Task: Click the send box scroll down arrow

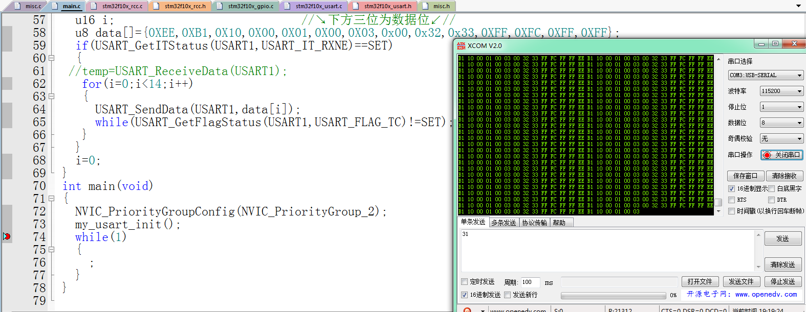Action: 758,267
